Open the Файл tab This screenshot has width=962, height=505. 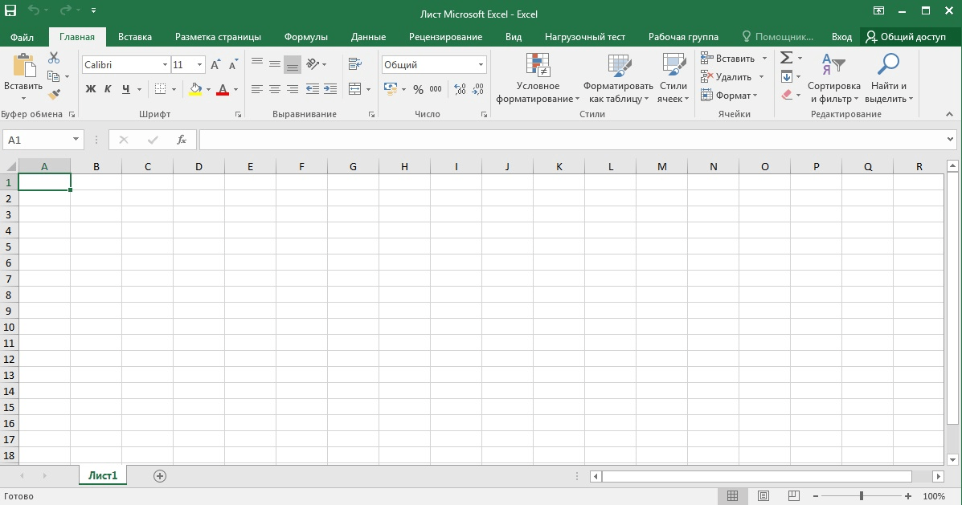click(x=22, y=37)
